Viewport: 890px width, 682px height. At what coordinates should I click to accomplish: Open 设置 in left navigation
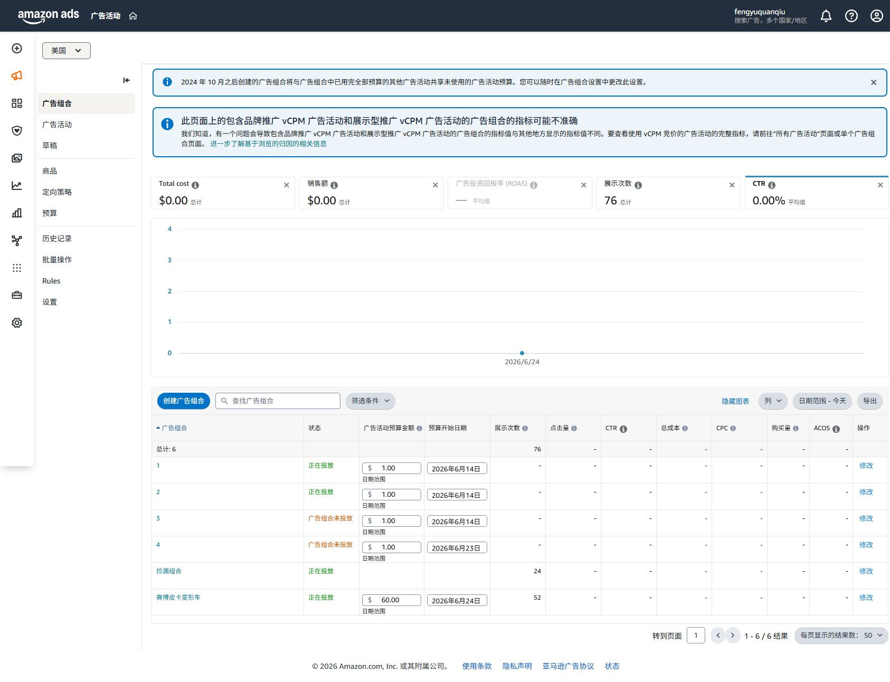[x=50, y=302]
